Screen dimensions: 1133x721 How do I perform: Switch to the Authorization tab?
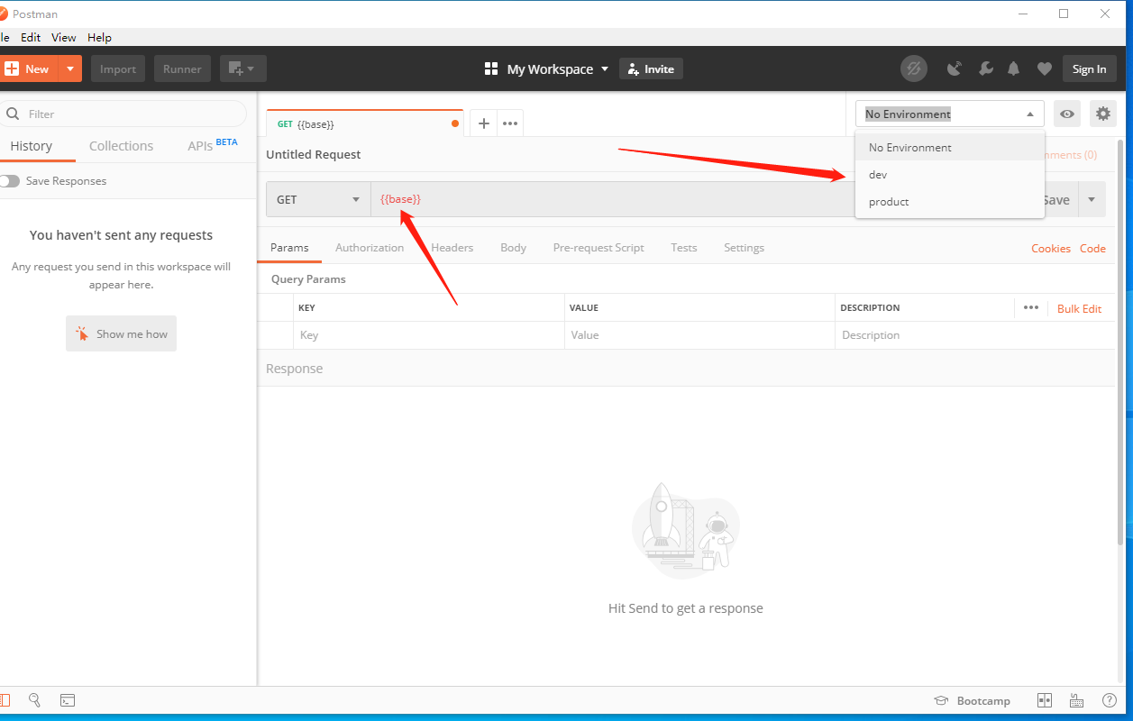point(370,248)
